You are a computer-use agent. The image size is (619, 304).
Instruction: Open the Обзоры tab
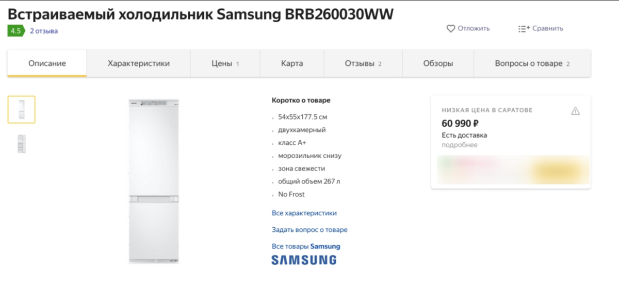coord(438,63)
